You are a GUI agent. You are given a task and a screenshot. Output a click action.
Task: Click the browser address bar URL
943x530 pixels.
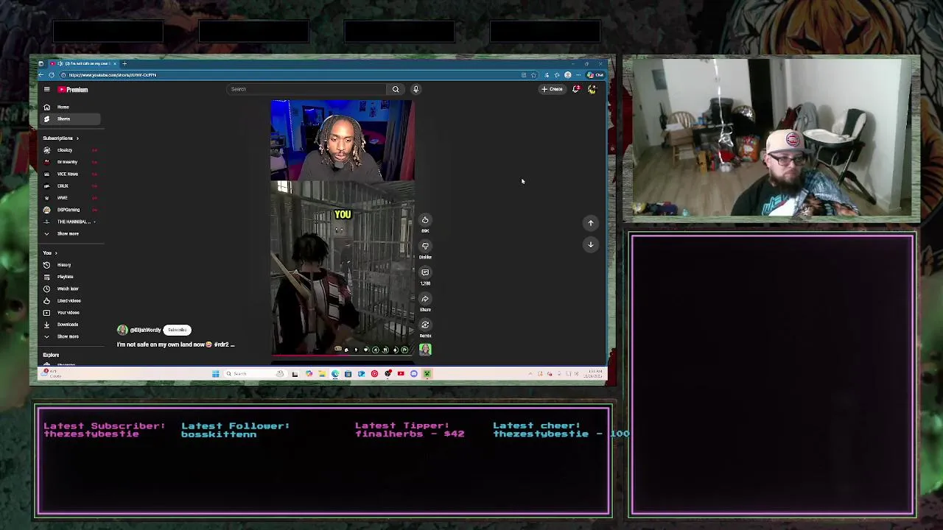point(113,75)
